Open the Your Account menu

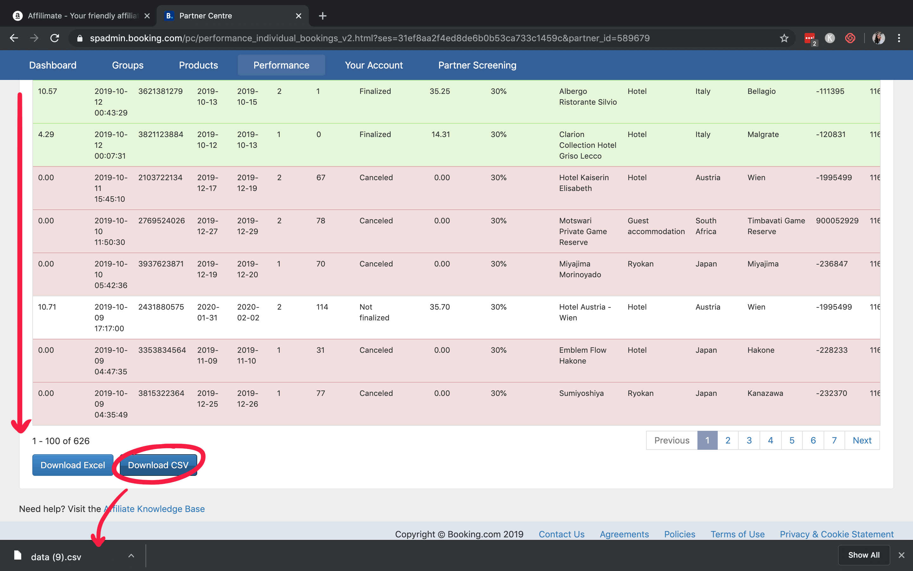(374, 65)
